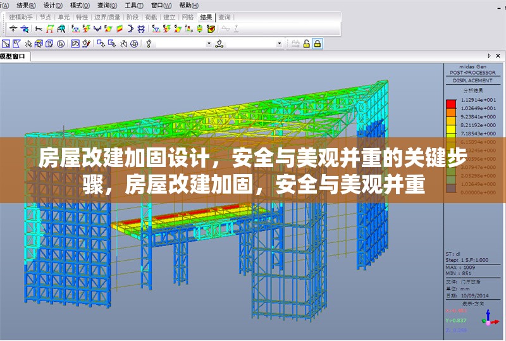Image resolution: width=506 pixels, height=341 pixels.
Task: Open the 工具(T) menu
Action: [x=134, y=6]
